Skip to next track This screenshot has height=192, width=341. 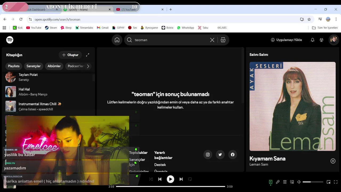click(181, 179)
